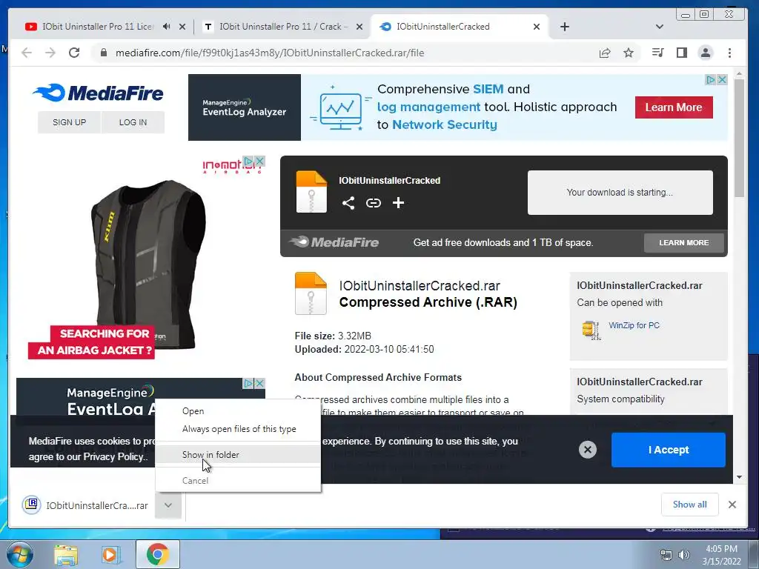Viewport: 759px width, 569px height.
Task: Open the Chrome profile avatar
Action: point(706,53)
